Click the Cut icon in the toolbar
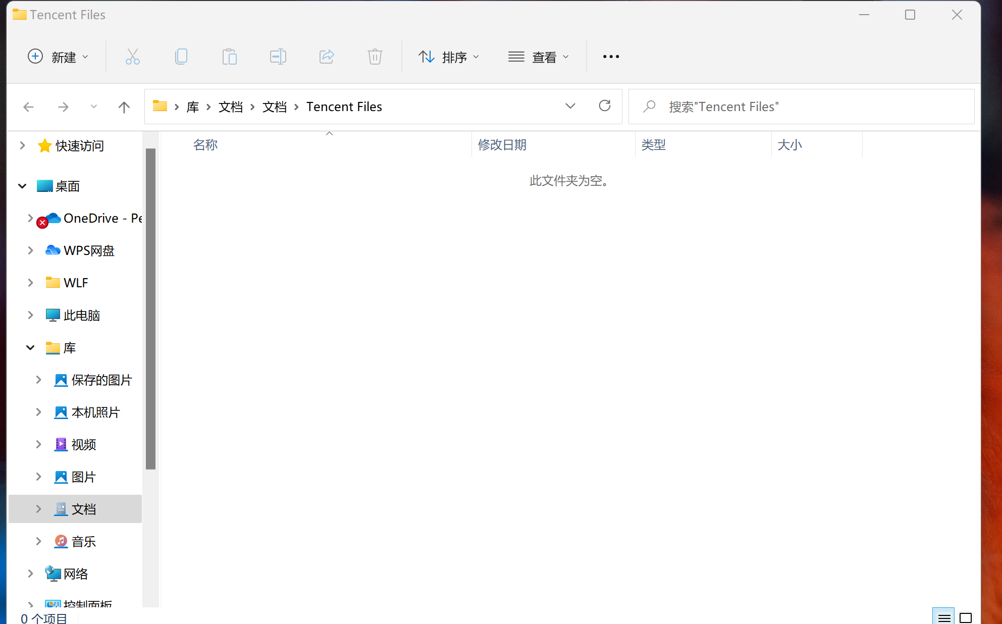Screen dimensions: 1002x624 (132, 57)
